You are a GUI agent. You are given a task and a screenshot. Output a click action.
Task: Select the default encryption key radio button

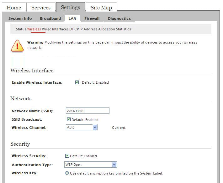click(67, 173)
